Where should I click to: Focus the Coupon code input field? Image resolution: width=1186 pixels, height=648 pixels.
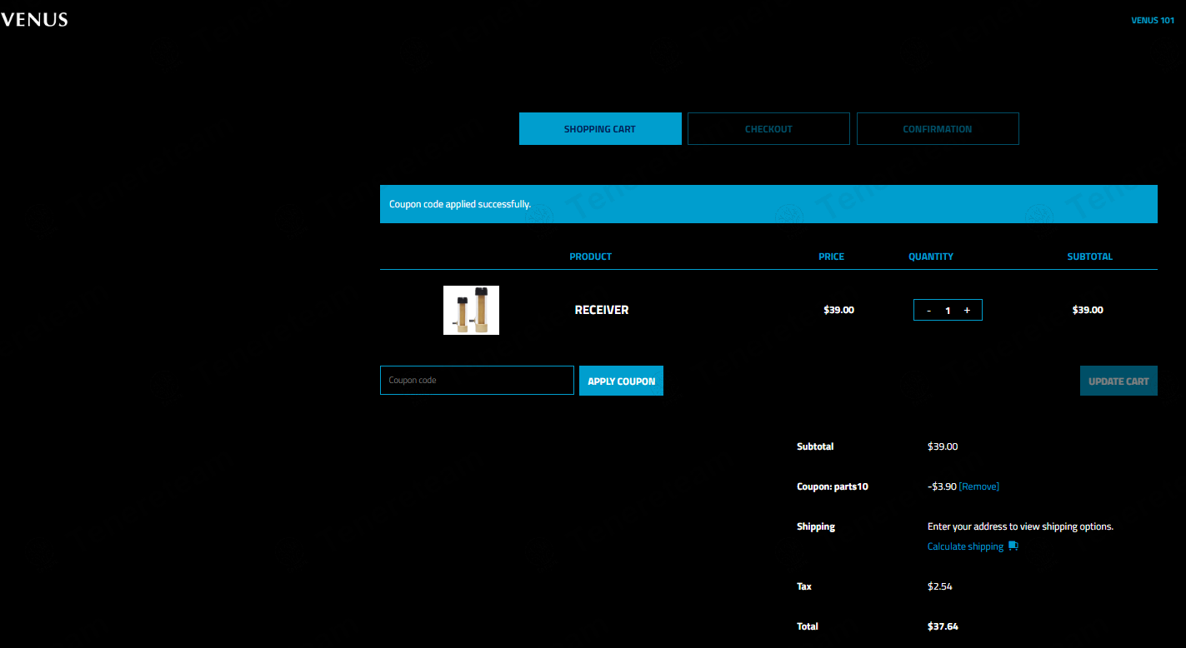pos(477,381)
